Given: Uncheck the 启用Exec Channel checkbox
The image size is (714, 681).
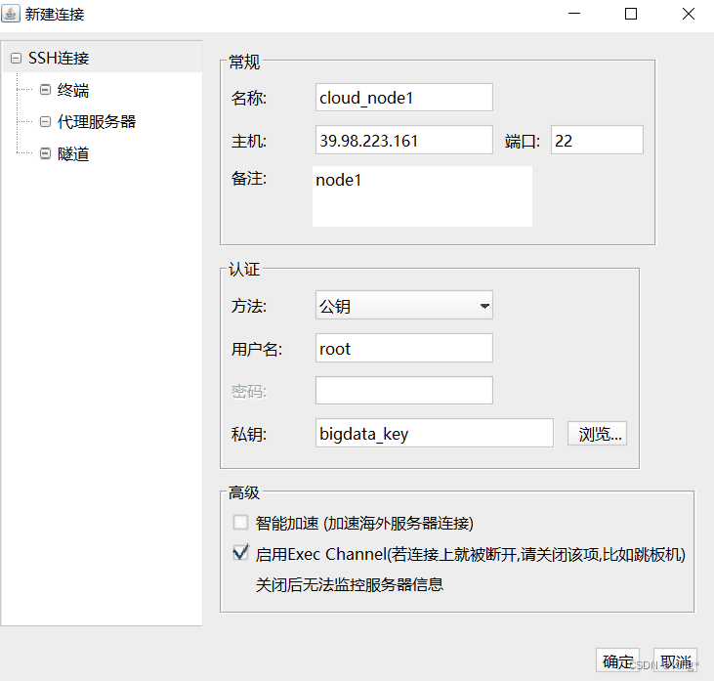Looking at the screenshot, I should pyautogui.click(x=240, y=553).
